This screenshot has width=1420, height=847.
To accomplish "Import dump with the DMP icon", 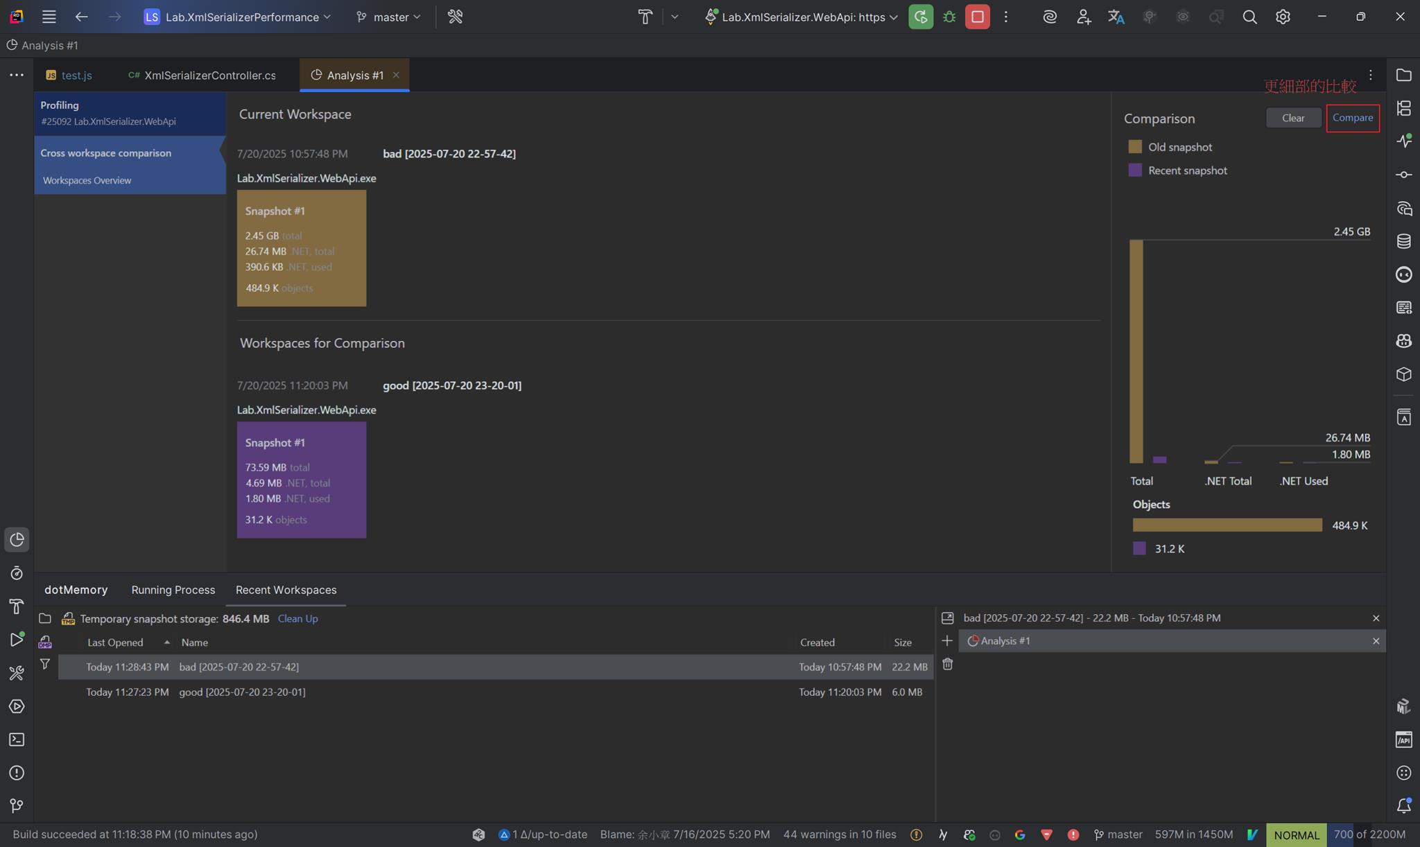I will [x=45, y=642].
